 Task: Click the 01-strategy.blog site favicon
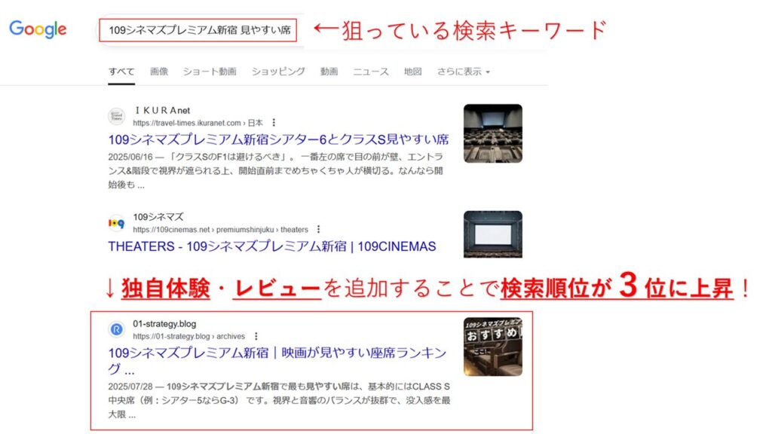(117, 329)
